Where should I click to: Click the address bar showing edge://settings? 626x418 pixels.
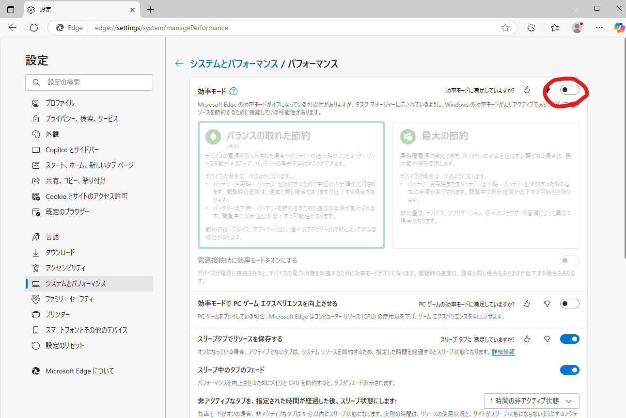click(x=282, y=28)
